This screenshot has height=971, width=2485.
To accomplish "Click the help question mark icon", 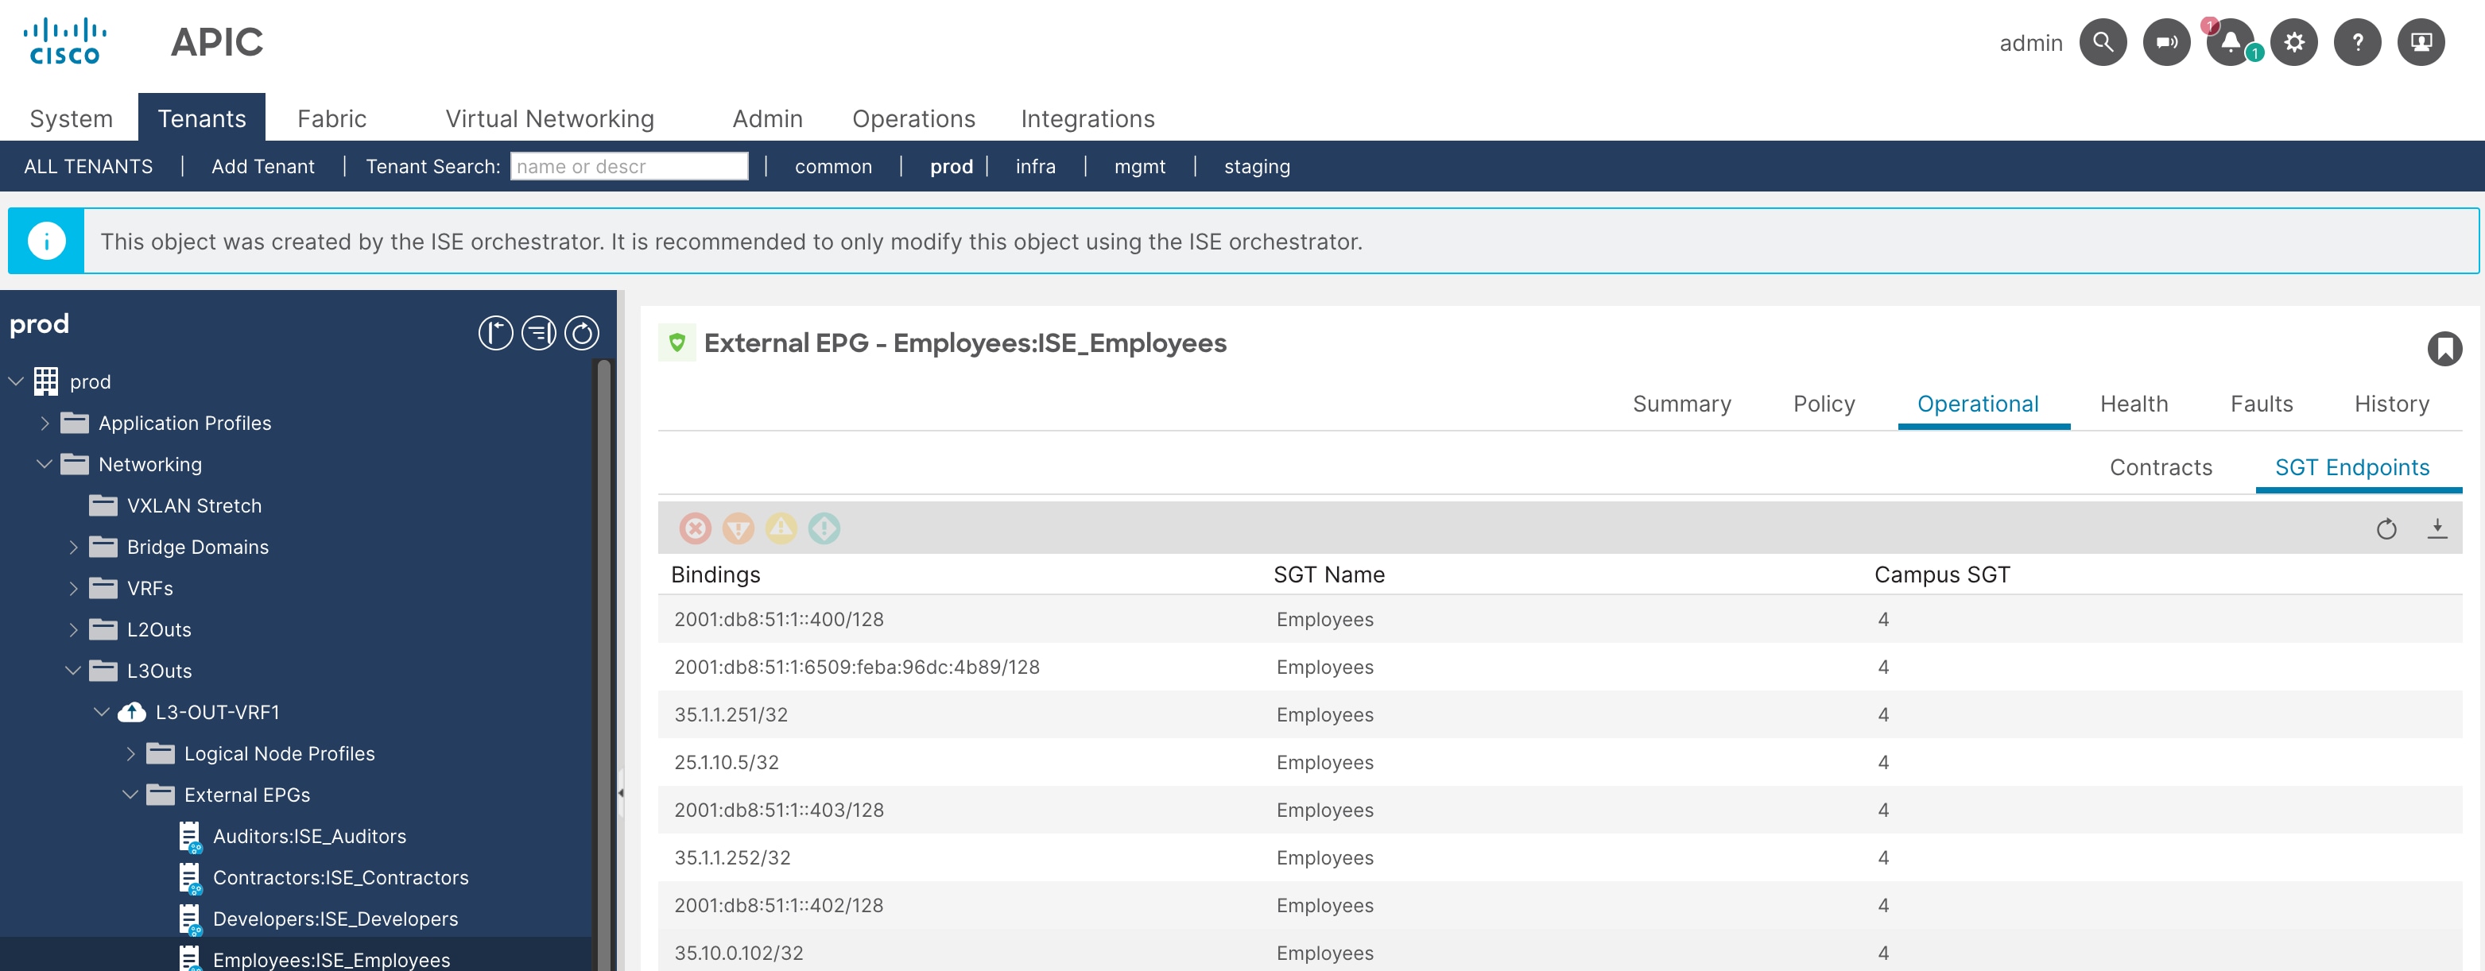I will [2357, 42].
